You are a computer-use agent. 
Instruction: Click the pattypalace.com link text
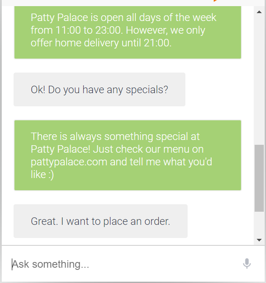69,162
